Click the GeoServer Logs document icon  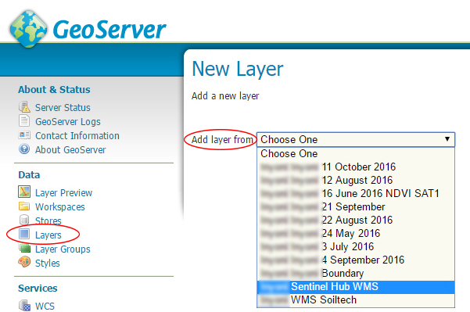(24, 120)
